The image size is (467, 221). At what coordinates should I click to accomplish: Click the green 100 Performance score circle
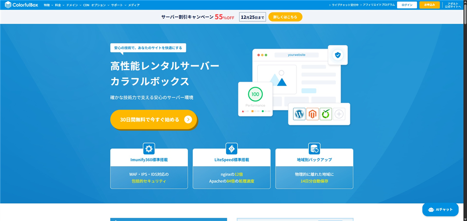(x=255, y=94)
